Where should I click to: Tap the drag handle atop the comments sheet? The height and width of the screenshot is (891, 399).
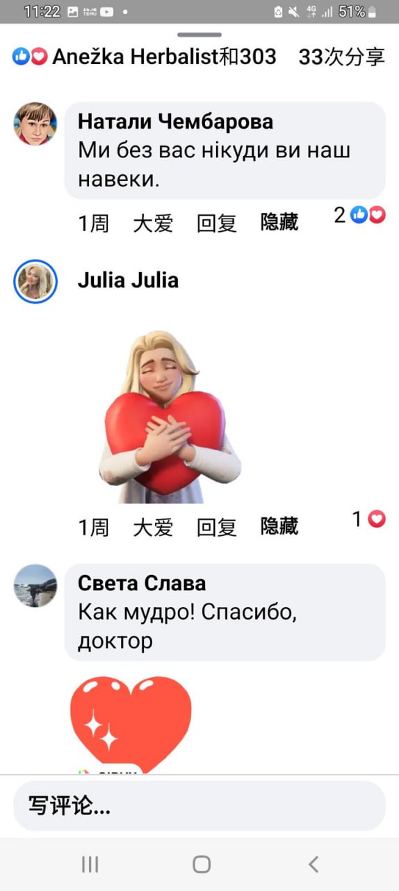click(x=199, y=34)
